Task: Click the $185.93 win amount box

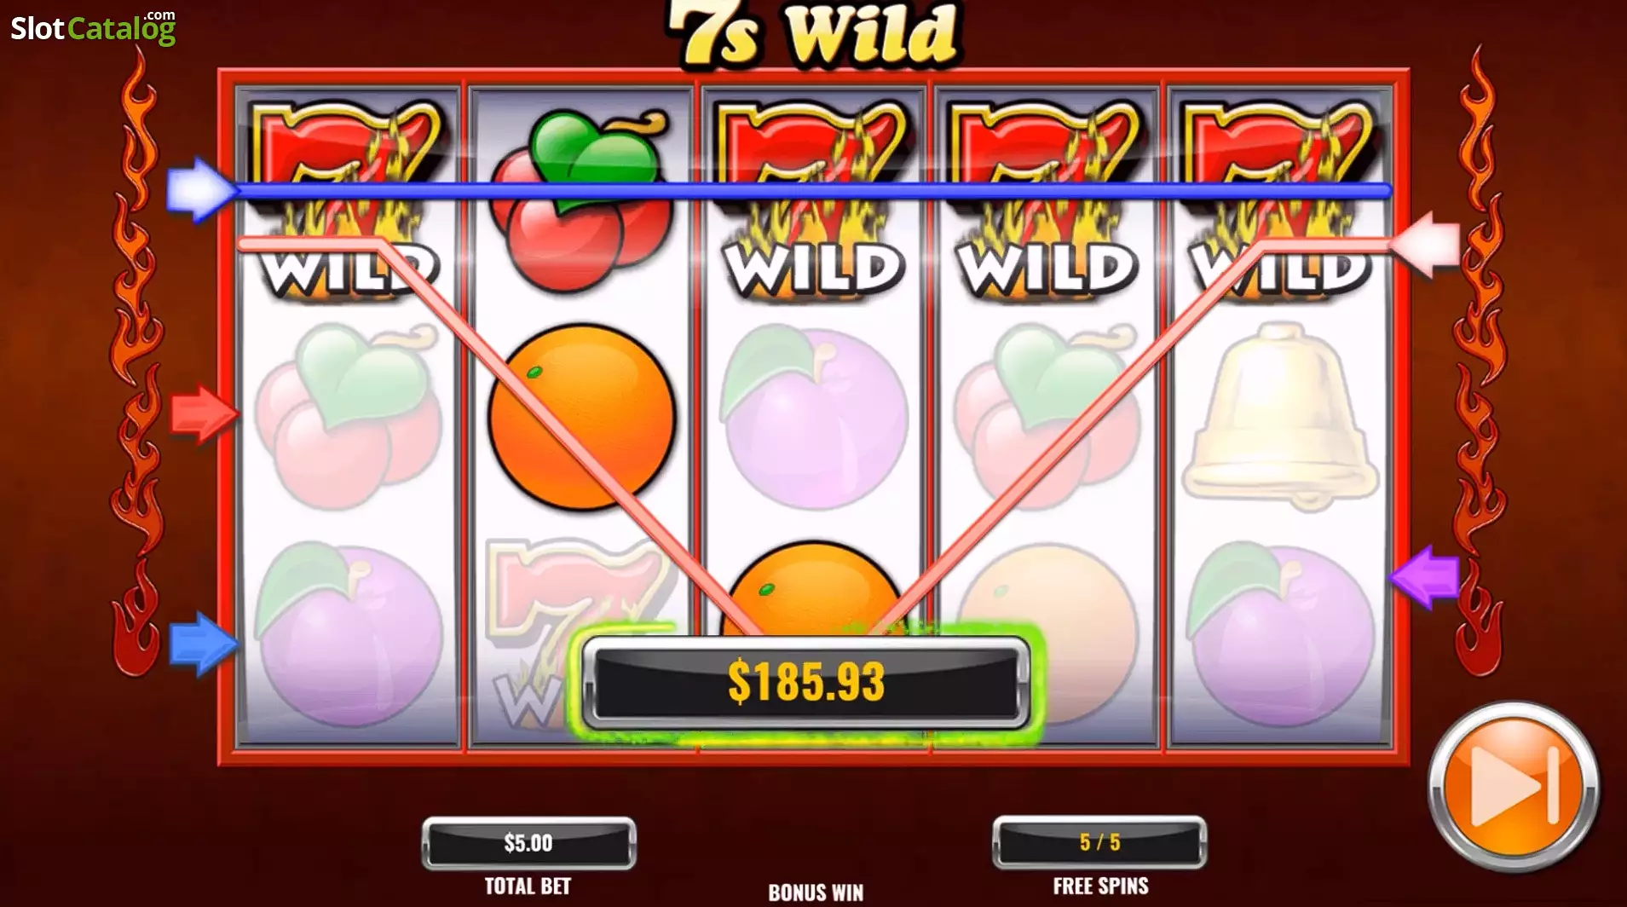Action: pos(806,682)
